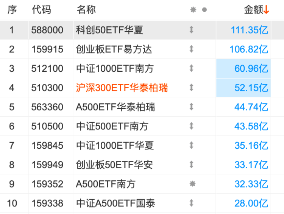Select A500ETF华泰柏瑞 name
The image size is (284, 214).
[x=115, y=107]
